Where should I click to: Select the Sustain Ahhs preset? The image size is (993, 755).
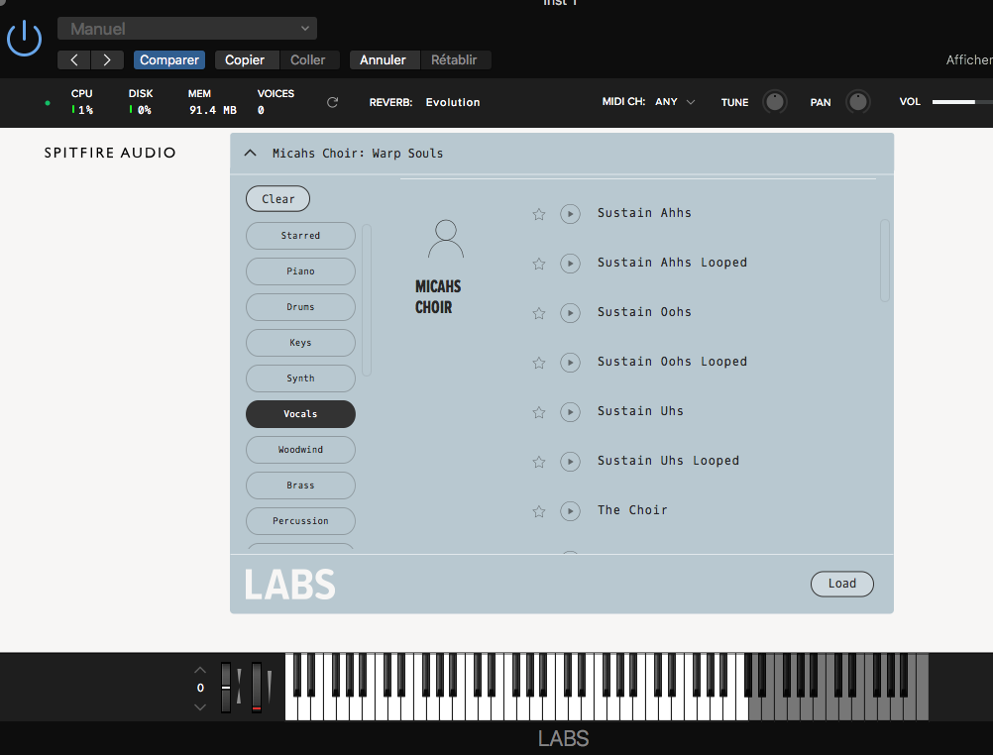(644, 213)
